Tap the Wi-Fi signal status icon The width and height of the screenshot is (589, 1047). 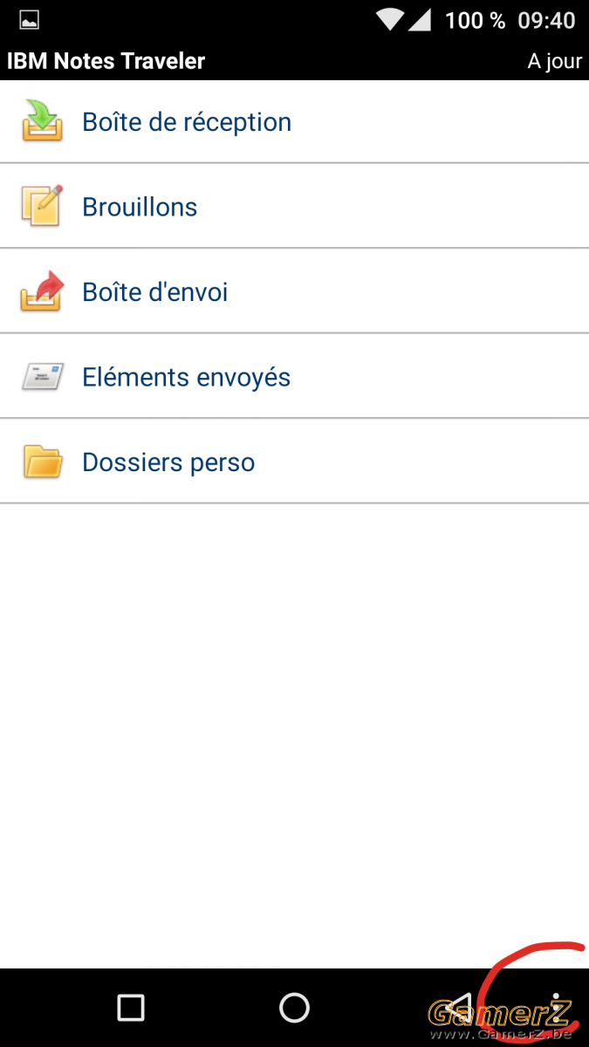[390, 19]
